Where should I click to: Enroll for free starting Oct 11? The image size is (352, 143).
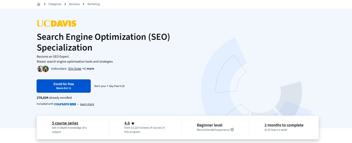[x=64, y=86]
